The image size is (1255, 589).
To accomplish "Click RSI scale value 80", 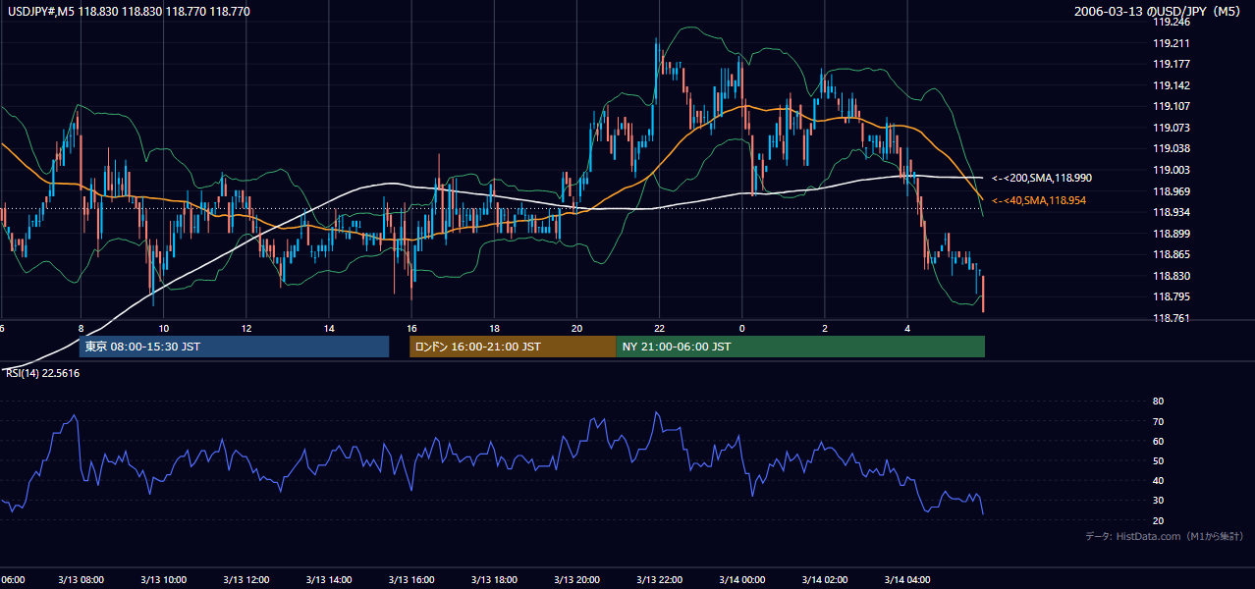I will [1158, 402].
